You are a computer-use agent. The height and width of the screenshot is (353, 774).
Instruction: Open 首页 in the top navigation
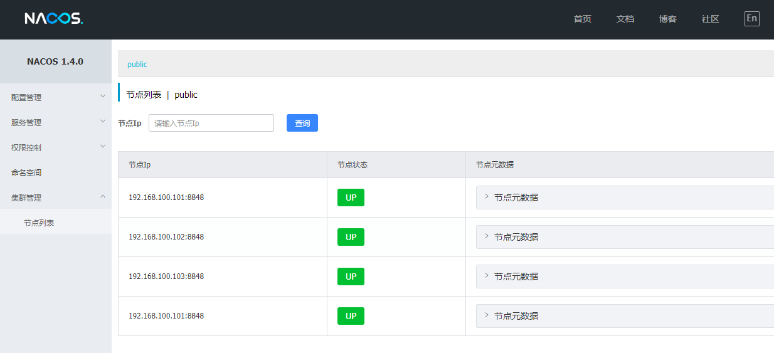click(582, 19)
